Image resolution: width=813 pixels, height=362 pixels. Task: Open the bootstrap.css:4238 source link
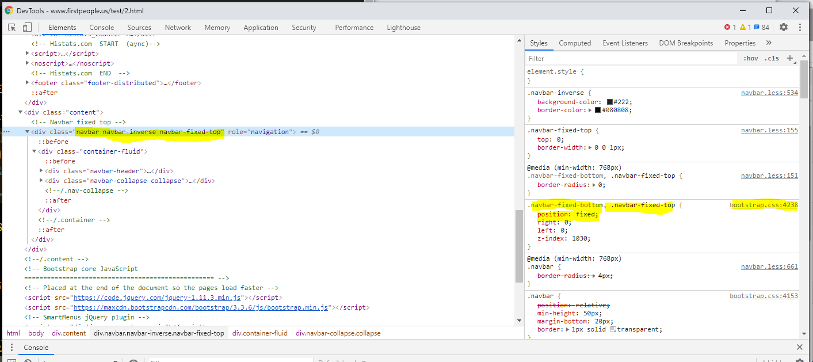(764, 205)
